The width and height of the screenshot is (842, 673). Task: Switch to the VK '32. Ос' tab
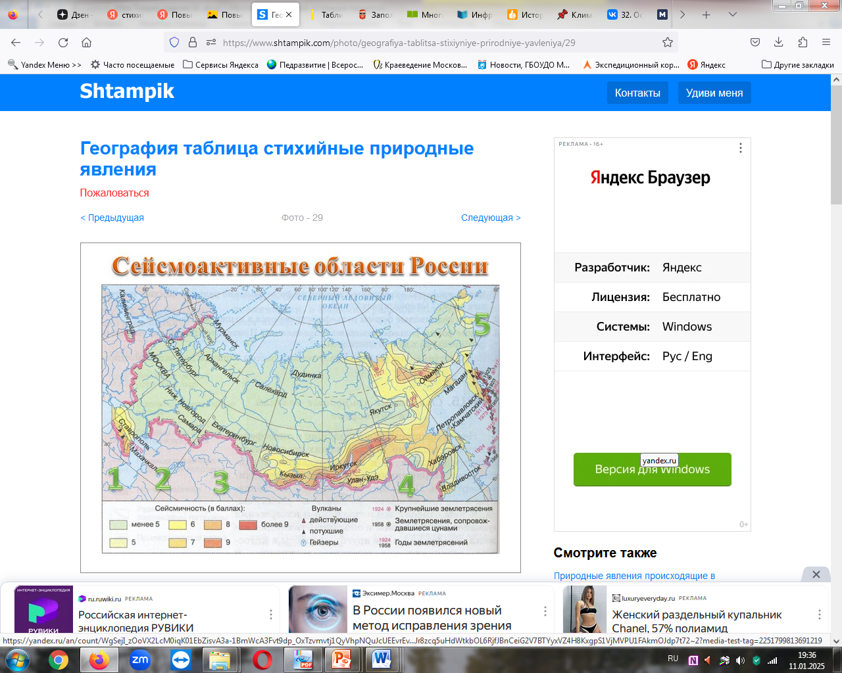626,14
